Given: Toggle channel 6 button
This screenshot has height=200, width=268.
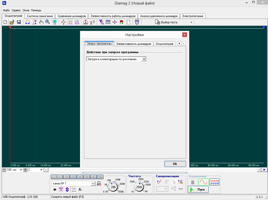Looking at the screenshot, I should pyautogui.click(x=94, y=177).
